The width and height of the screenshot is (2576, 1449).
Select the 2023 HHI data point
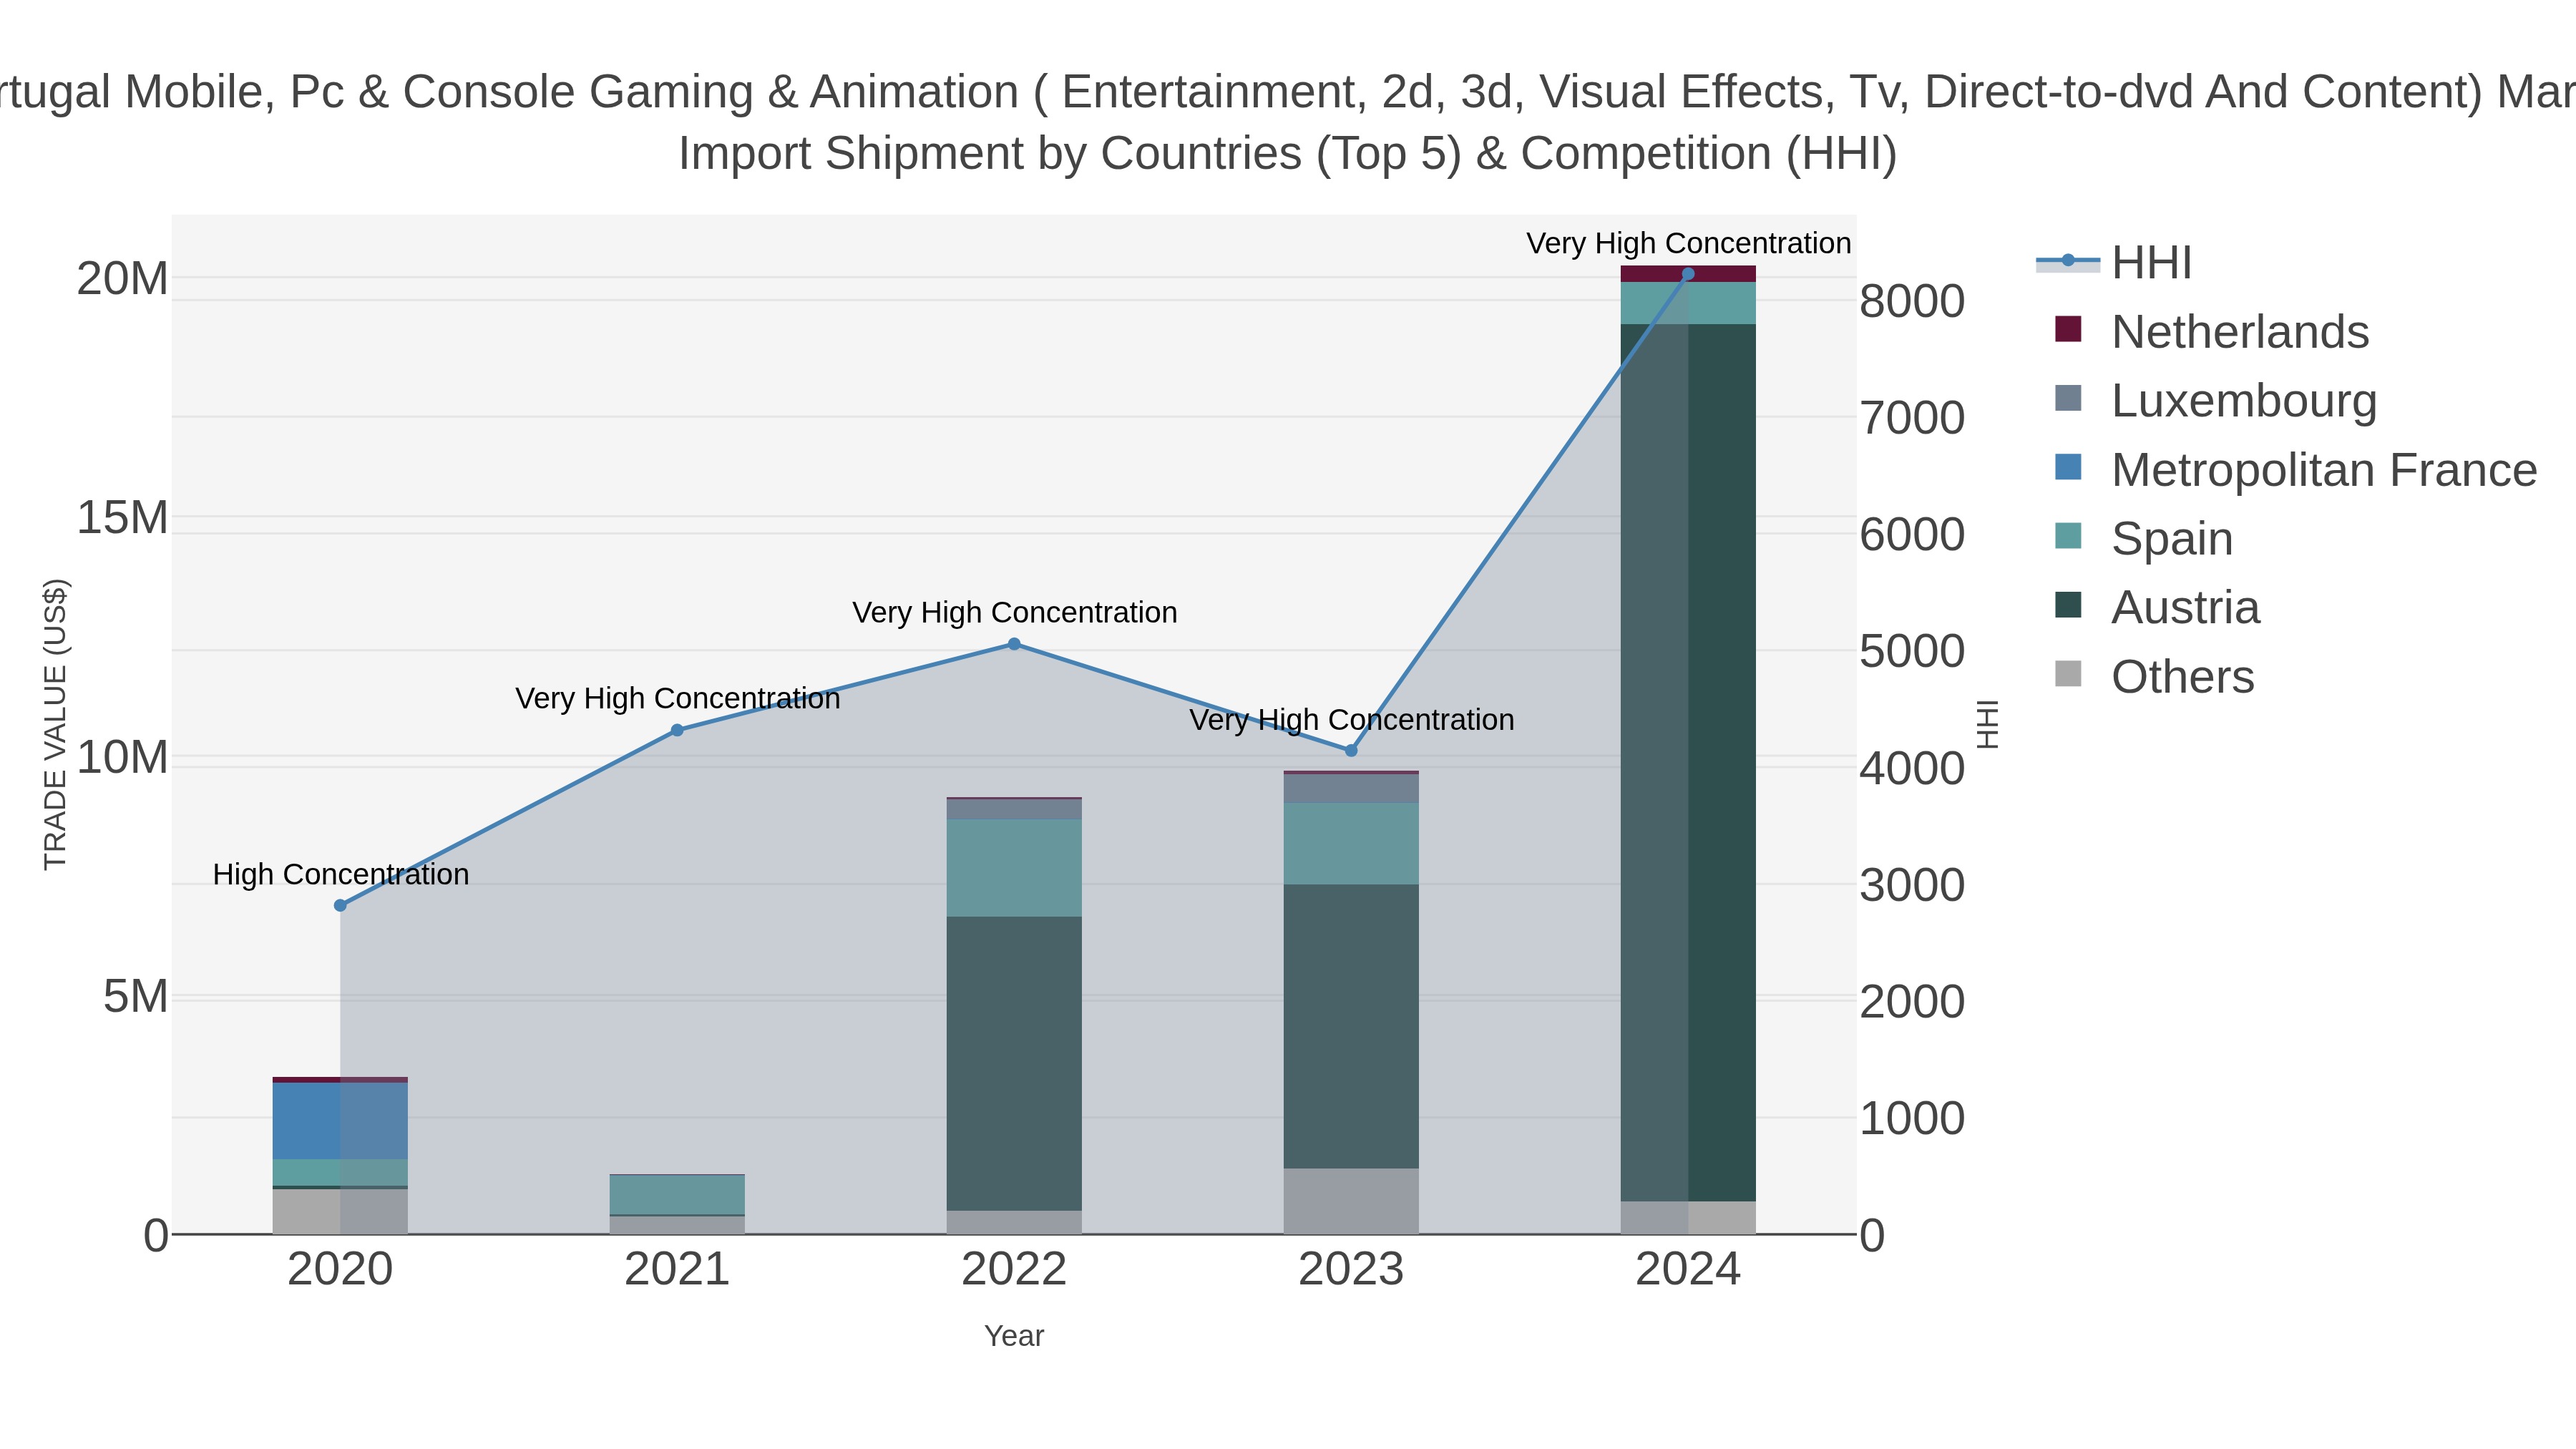[1351, 750]
